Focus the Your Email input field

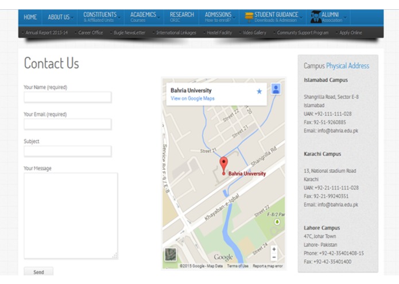[x=68, y=124]
